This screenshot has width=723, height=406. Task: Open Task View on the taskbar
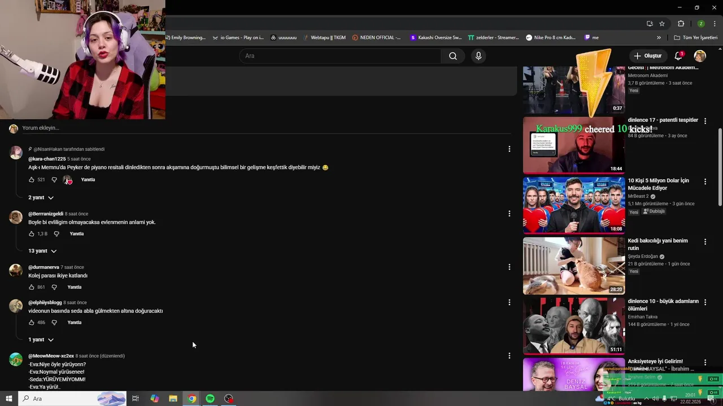pos(136,399)
